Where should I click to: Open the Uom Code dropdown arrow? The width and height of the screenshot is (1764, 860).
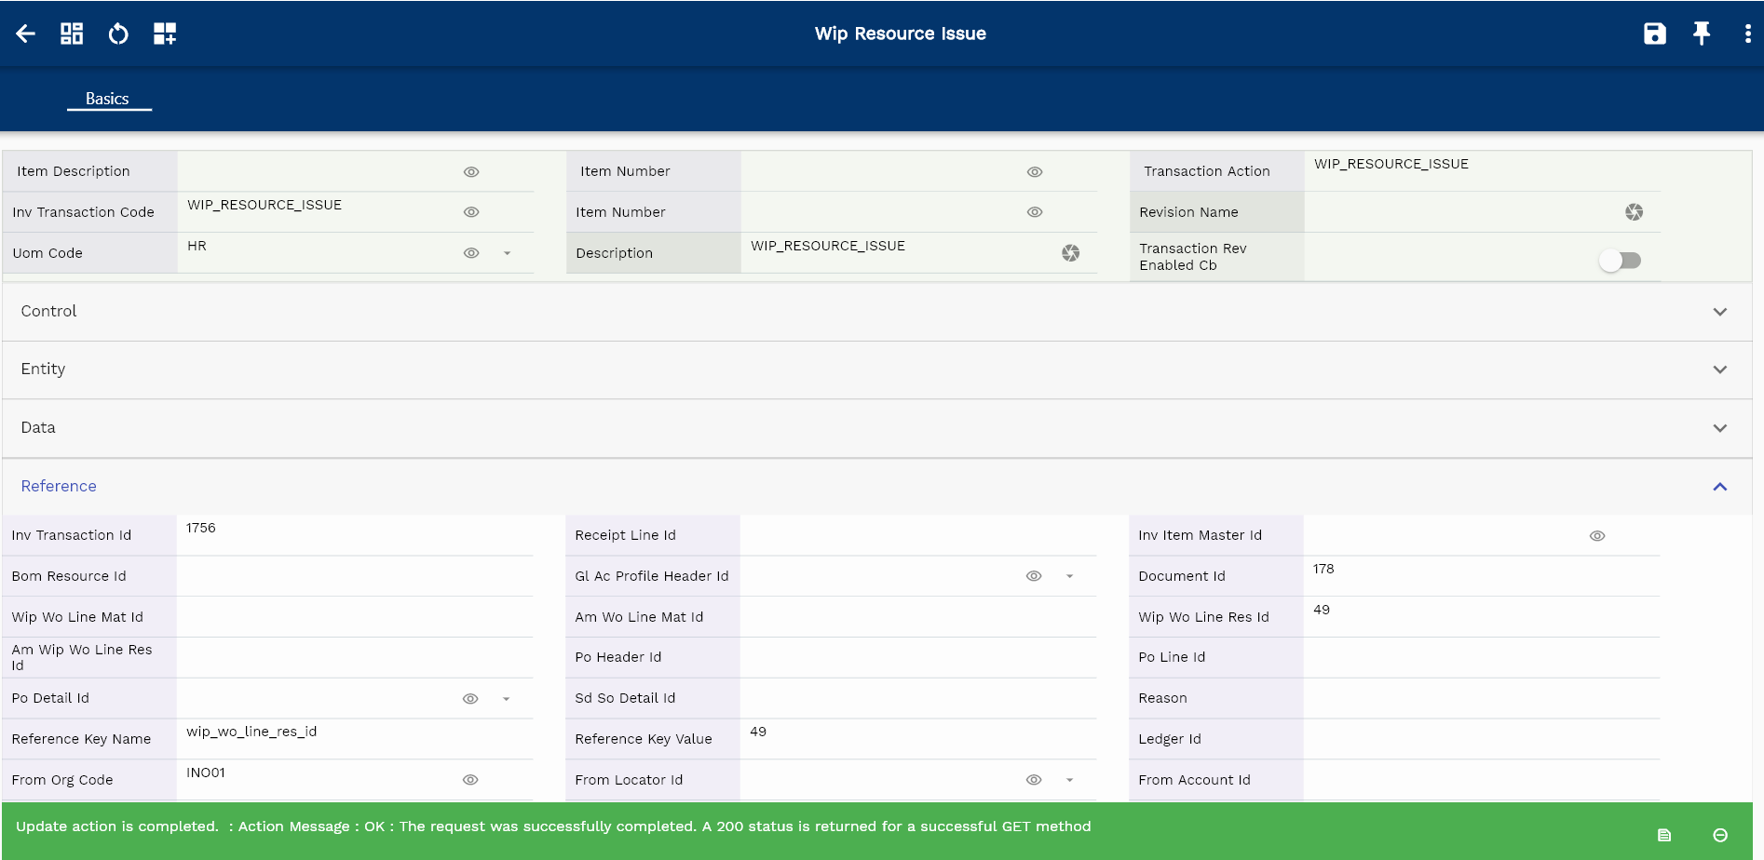pos(508,253)
